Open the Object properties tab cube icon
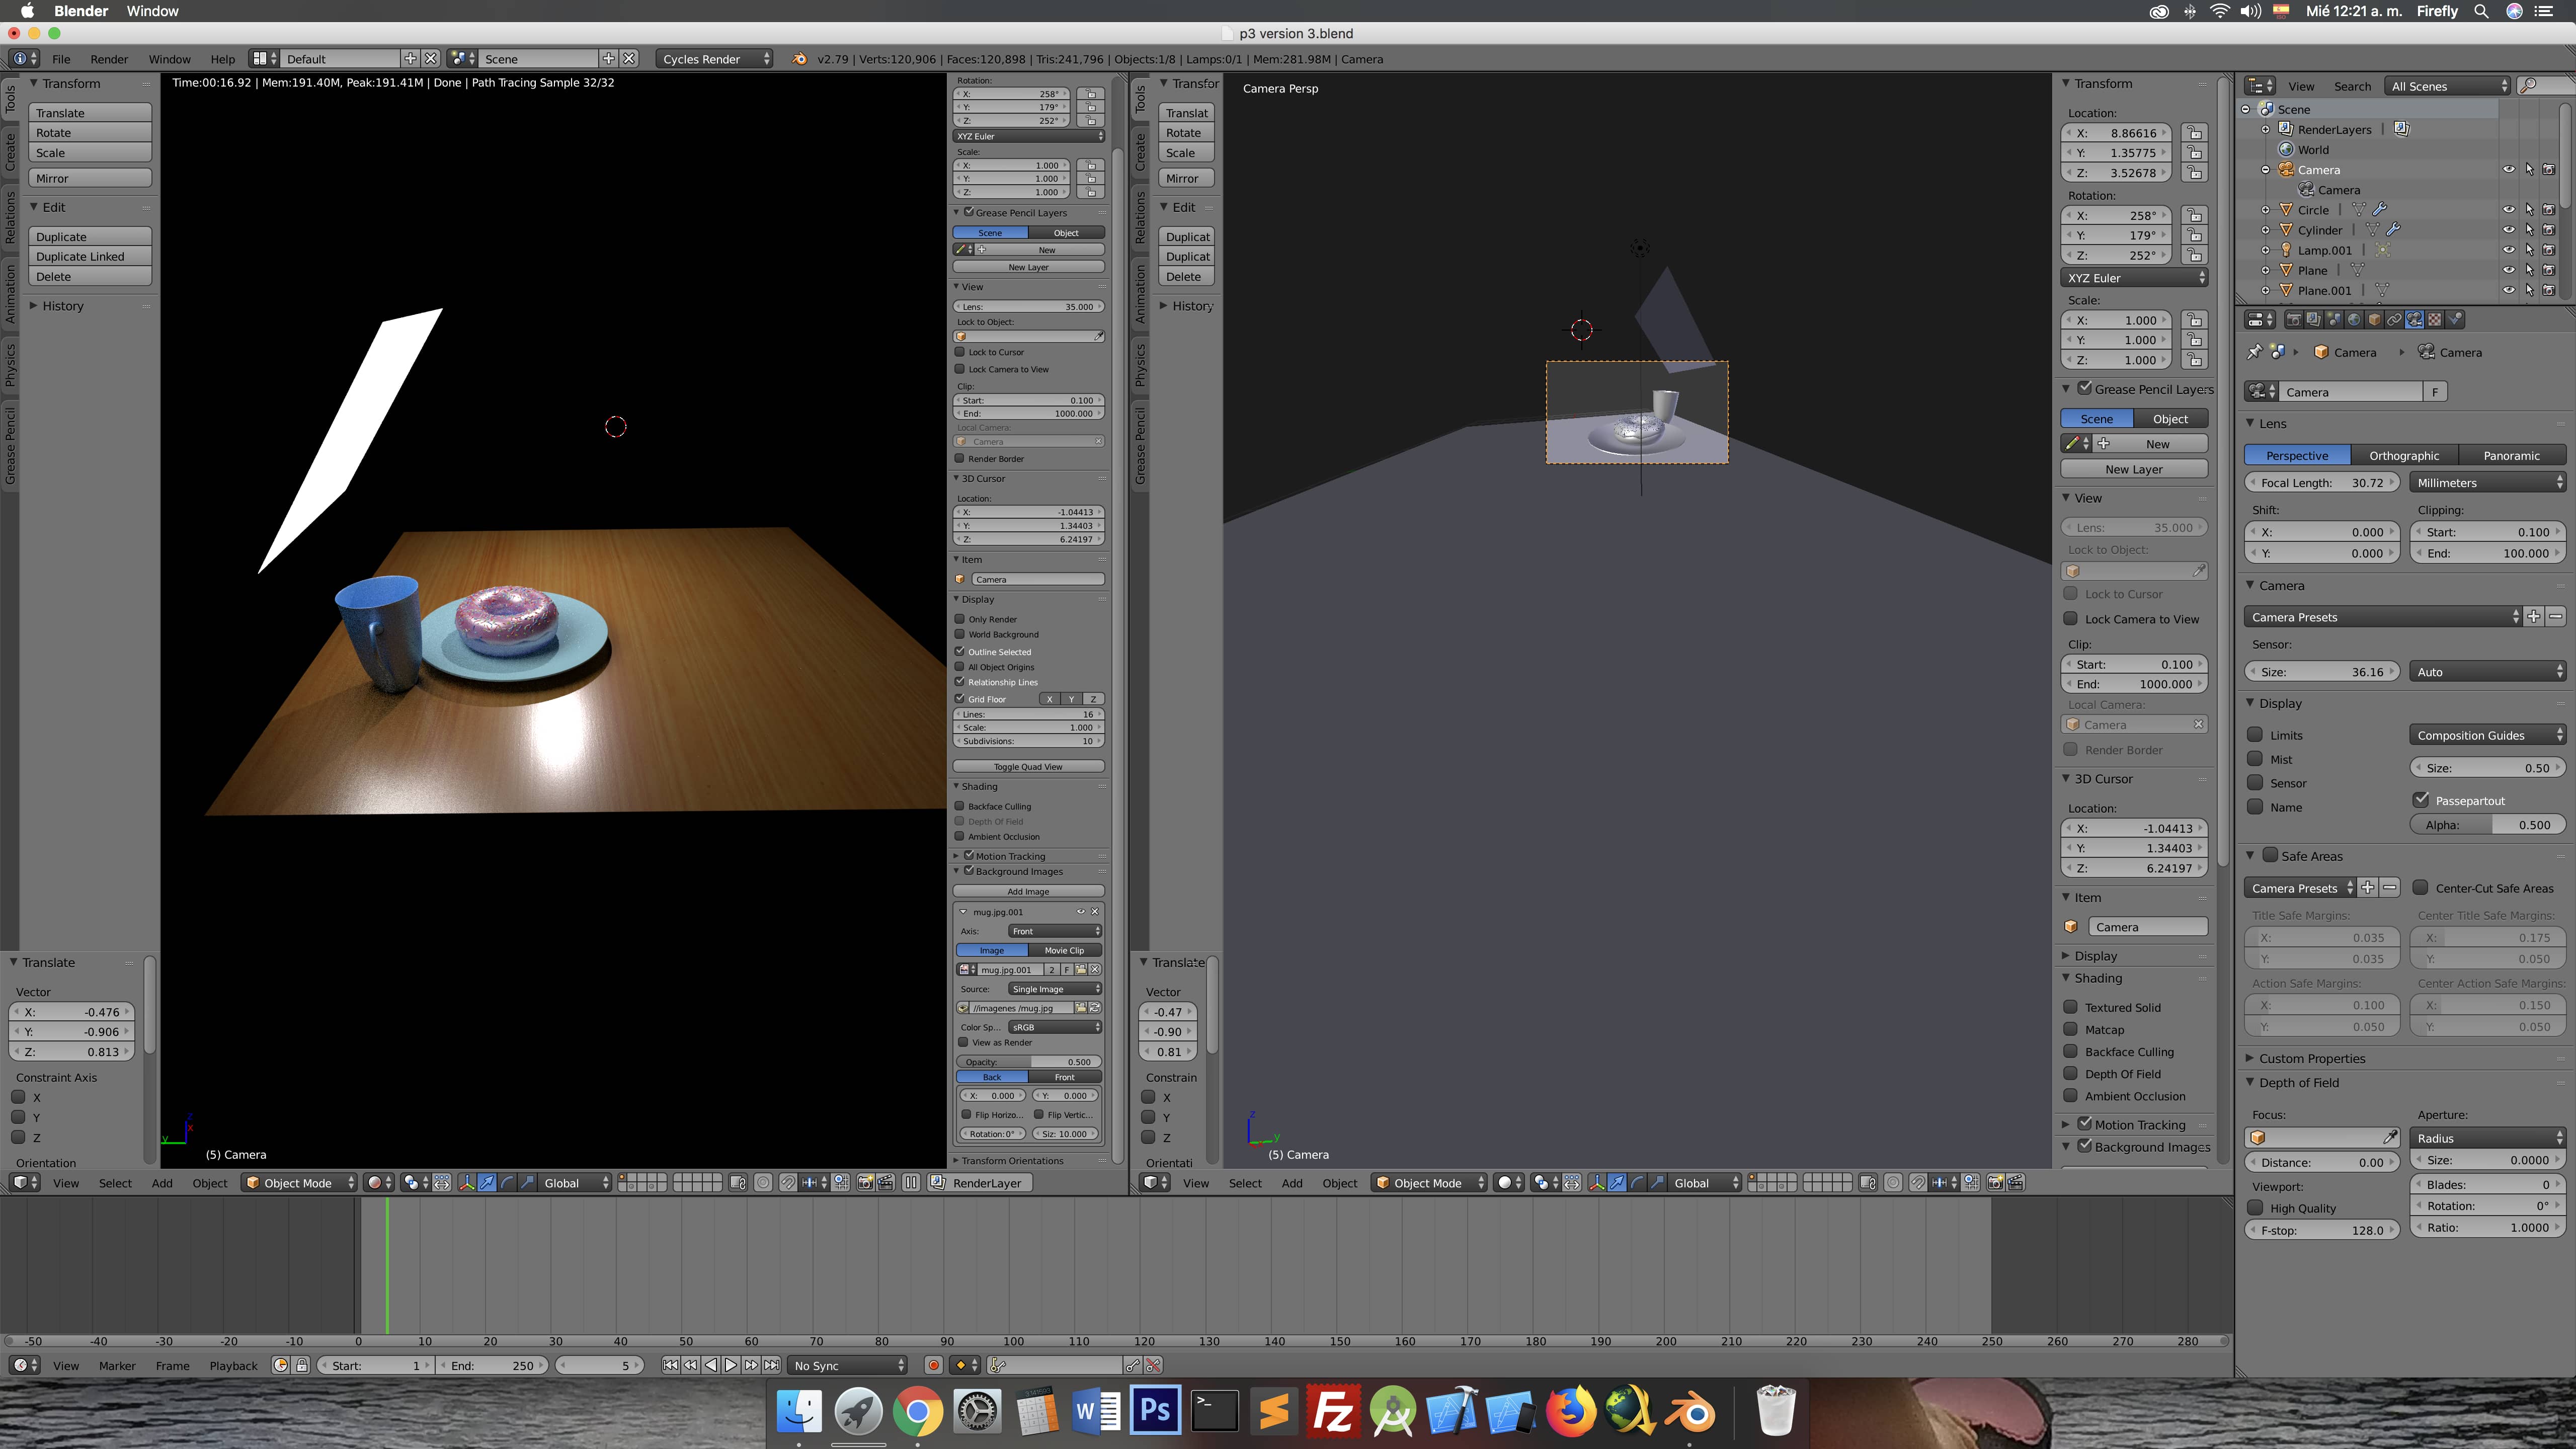Screen dimensions: 2576x1449 (2374, 320)
